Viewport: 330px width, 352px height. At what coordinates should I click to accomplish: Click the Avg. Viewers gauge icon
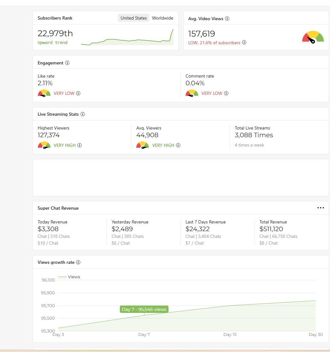[x=143, y=145]
